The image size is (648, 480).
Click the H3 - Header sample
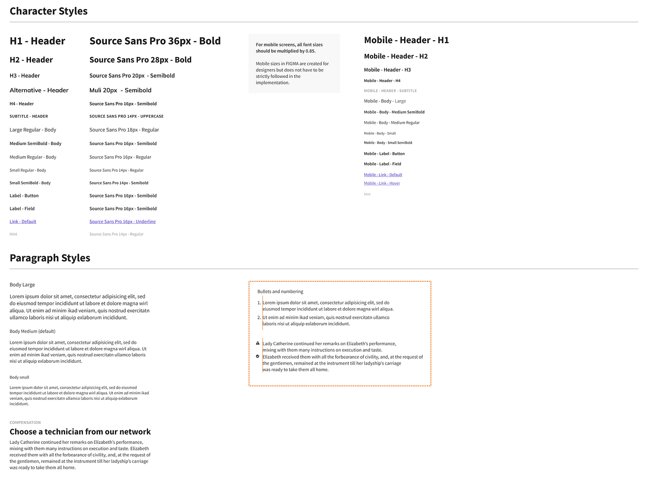(x=25, y=76)
